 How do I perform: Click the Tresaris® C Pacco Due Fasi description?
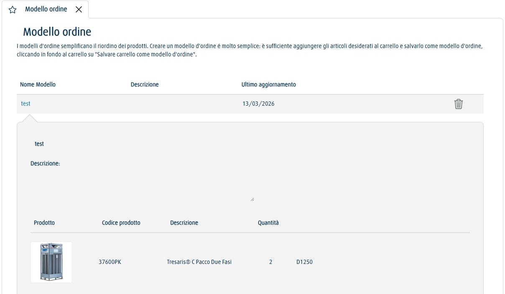[x=199, y=262]
